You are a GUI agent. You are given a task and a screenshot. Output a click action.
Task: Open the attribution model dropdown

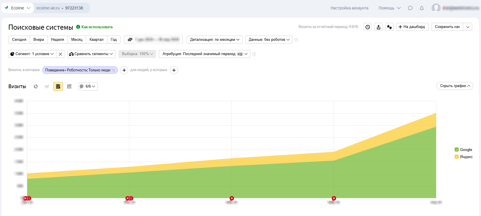coord(204,54)
